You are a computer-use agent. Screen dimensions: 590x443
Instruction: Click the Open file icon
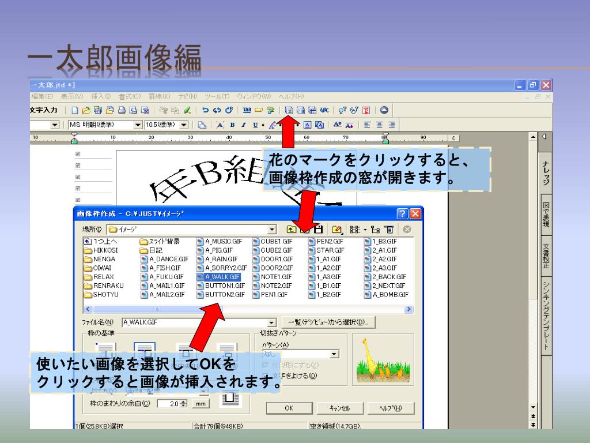click(x=86, y=110)
